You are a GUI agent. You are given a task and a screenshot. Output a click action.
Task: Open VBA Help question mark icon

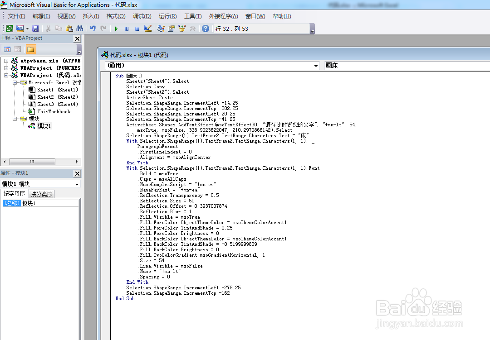(206, 29)
